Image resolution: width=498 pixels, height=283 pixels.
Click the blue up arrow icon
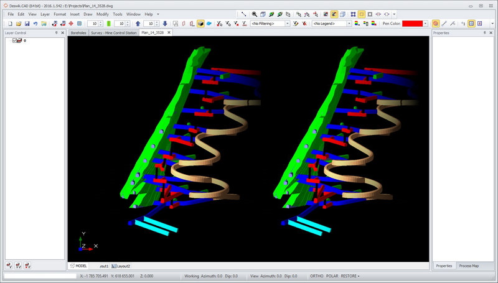(138, 24)
